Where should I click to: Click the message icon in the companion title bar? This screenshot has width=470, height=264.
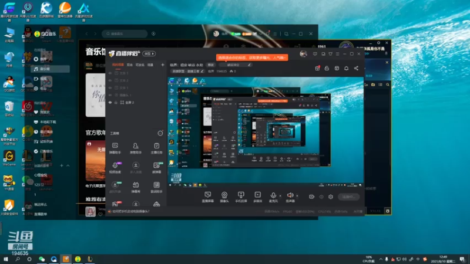tap(315, 54)
